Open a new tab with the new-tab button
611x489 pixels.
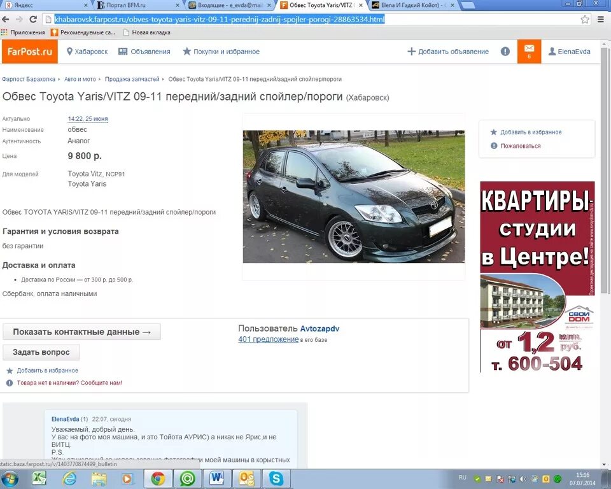click(x=468, y=6)
